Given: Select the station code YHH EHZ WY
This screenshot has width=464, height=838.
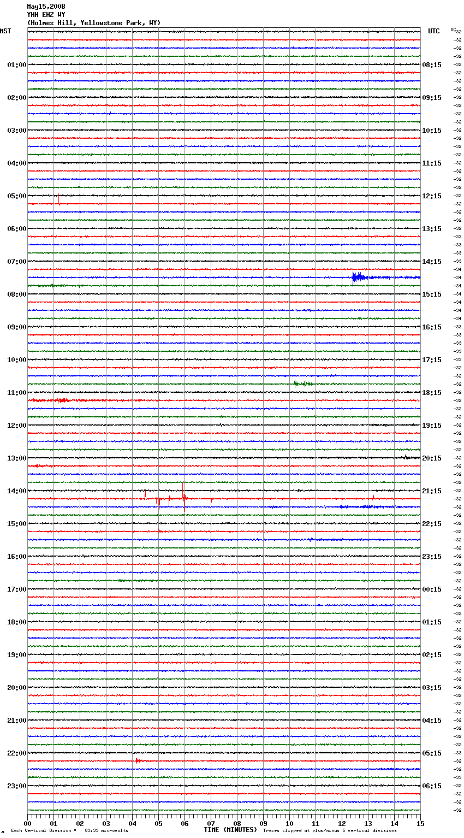Looking at the screenshot, I should [46, 15].
